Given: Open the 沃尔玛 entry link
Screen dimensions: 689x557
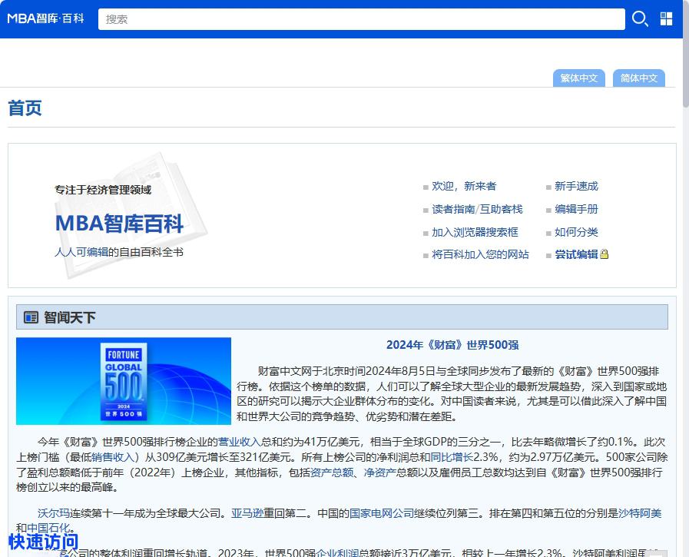Looking at the screenshot, I should (55, 511).
